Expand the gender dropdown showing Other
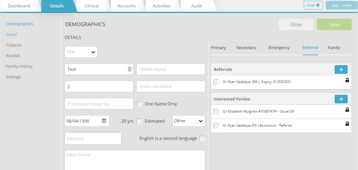 (189, 121)
